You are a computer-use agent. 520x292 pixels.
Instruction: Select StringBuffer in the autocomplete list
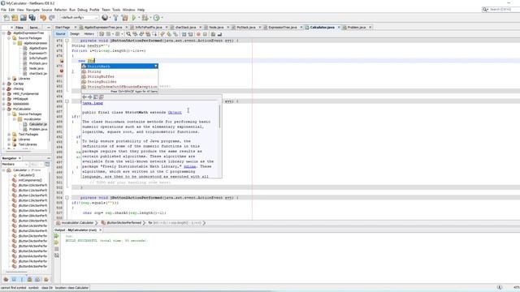pyautogui.click(x=119, y=76)
